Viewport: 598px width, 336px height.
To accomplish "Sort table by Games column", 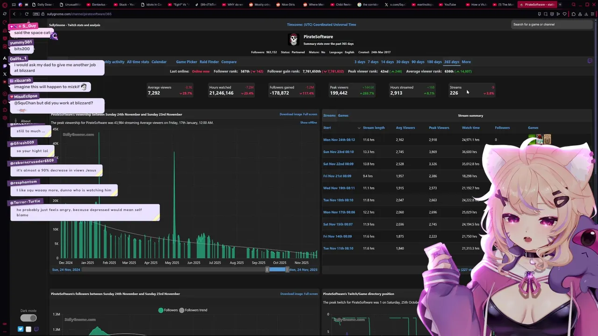I will [x=533, y=128].
